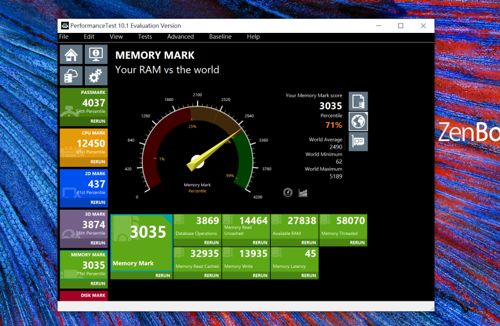This screenshot has height=326, width=500.
Task: Rerun the 3D Mark test
Action: (98, 243)
